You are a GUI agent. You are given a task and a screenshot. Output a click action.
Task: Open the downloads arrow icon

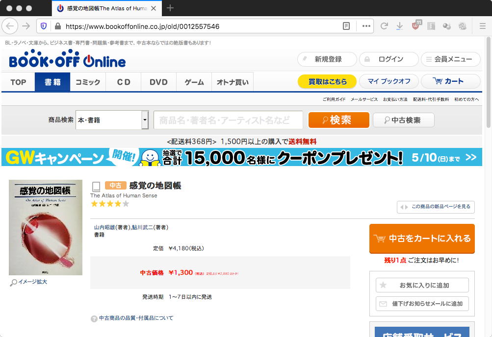(399, 26)
